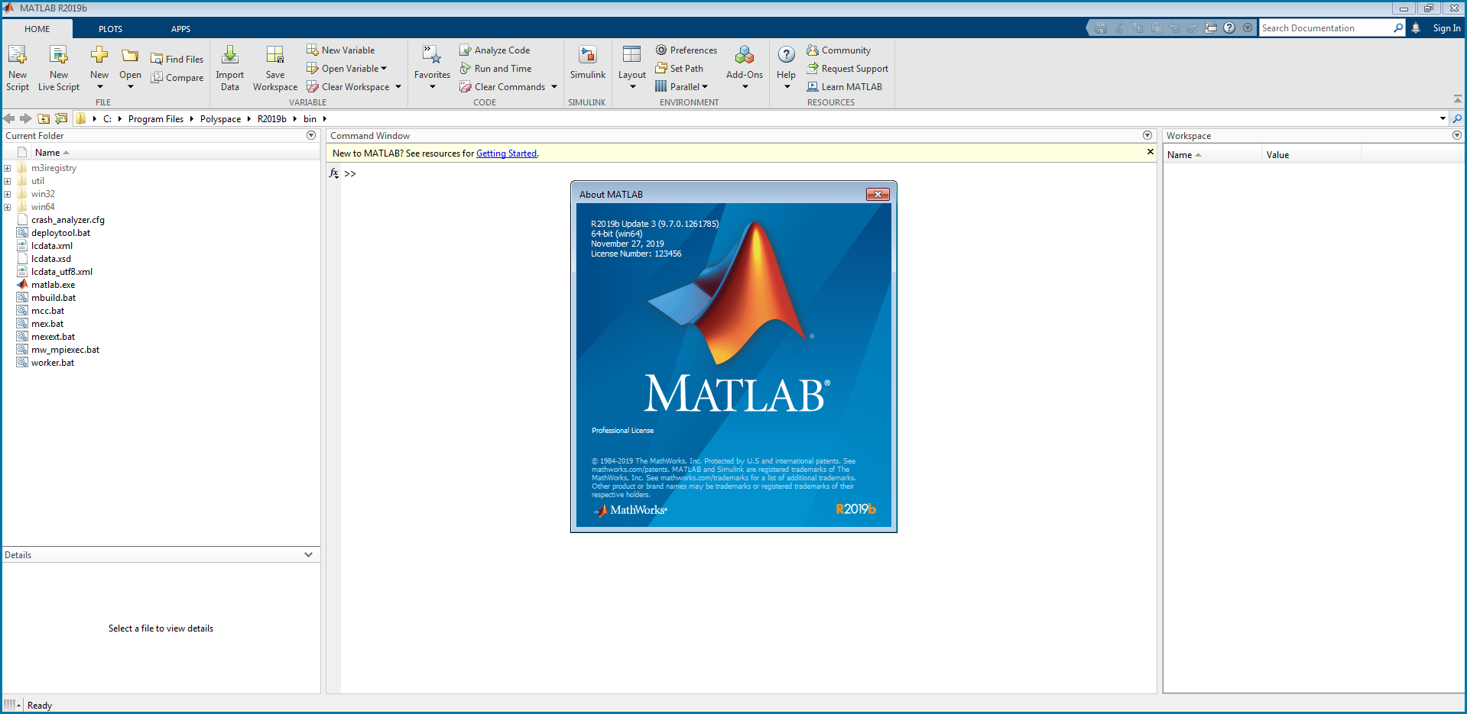Click Run and Time
The image size is (1467, 714).
pyautogui.click(x=495, y=68)
